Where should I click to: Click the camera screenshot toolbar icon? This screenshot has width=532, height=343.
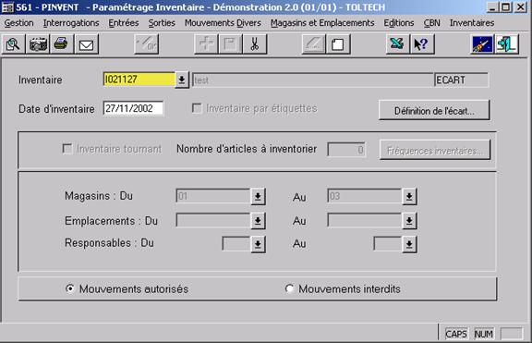[38, 44]
